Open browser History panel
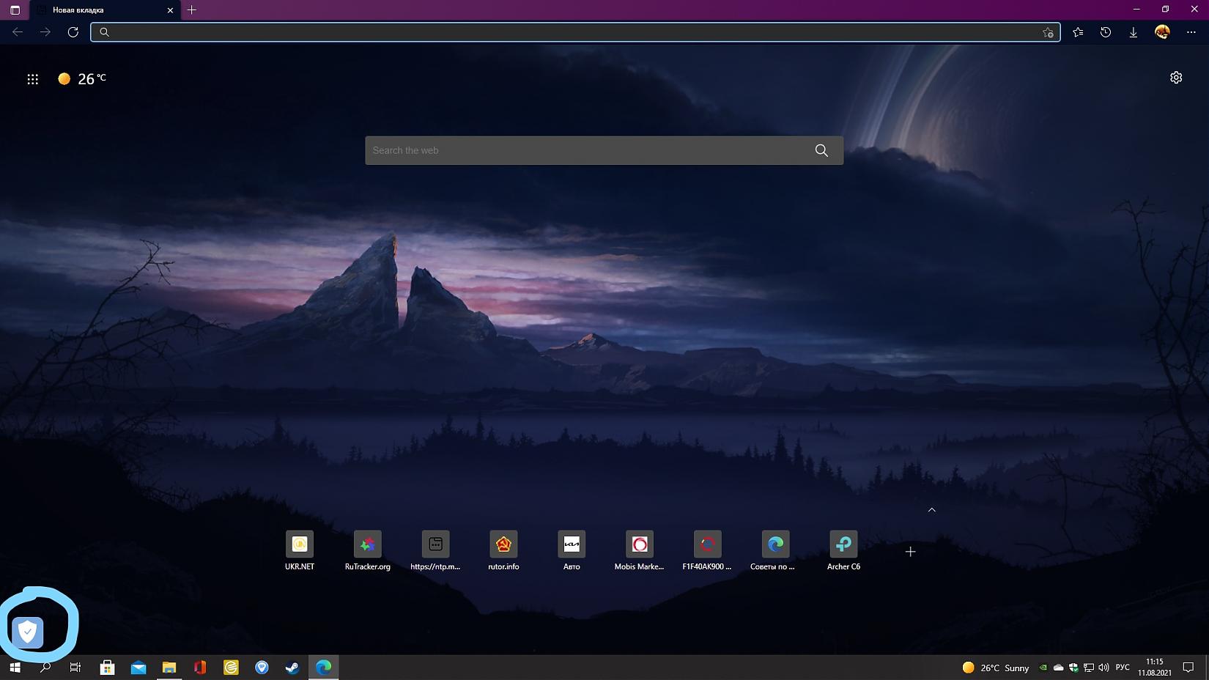 (x=1106, y=32)
